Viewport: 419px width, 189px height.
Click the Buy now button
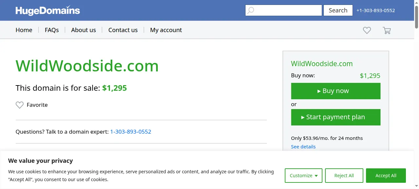[336, 91]
